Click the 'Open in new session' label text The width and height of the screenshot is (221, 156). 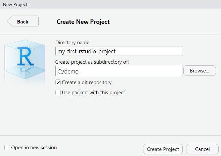tap(34, 148)
